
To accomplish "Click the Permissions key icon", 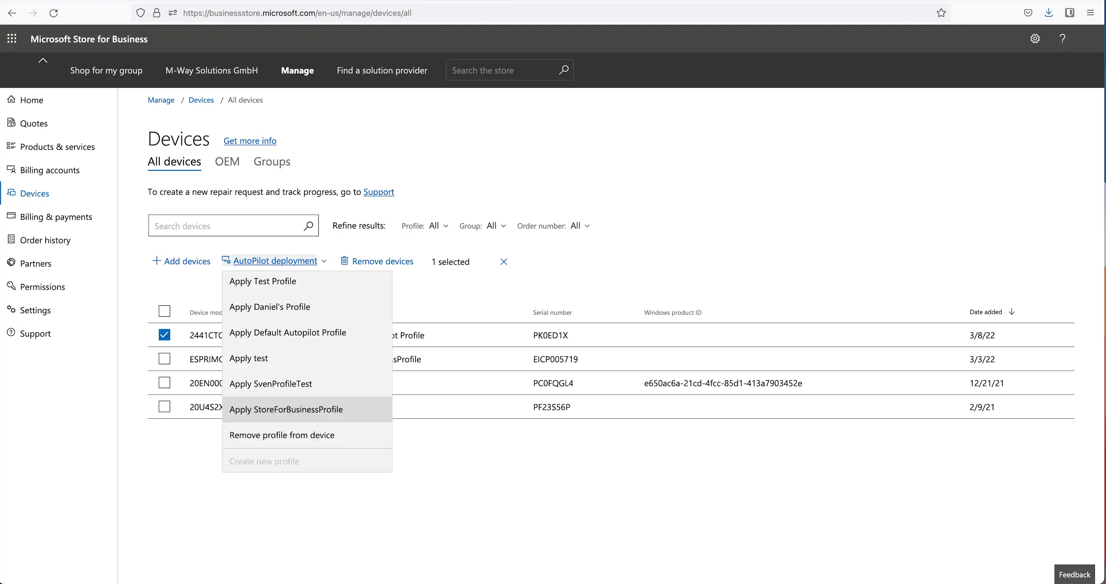I will coord(12,286).
